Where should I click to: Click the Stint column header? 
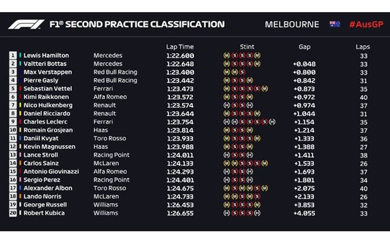(247, 46)
